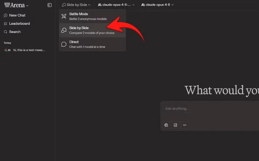This screenshot has height=161, width=259.
Task: Click the image attachment icon
Action: [175, 125]
